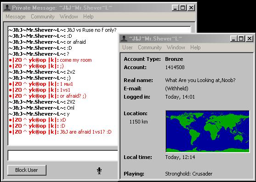
Task: Open Community menu in Private Message window
Action: click(x=42, y=17)
